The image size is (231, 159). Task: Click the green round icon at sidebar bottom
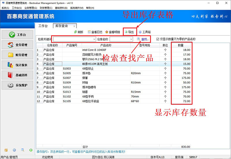point(31,150)
